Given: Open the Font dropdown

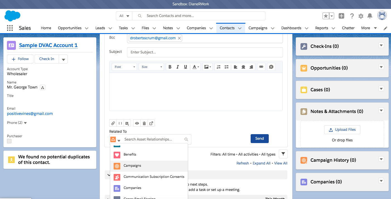Looking at the screenshot, I should [124, 67].
